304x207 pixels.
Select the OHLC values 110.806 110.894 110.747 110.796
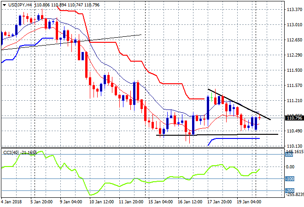click(x=67, y=5)
